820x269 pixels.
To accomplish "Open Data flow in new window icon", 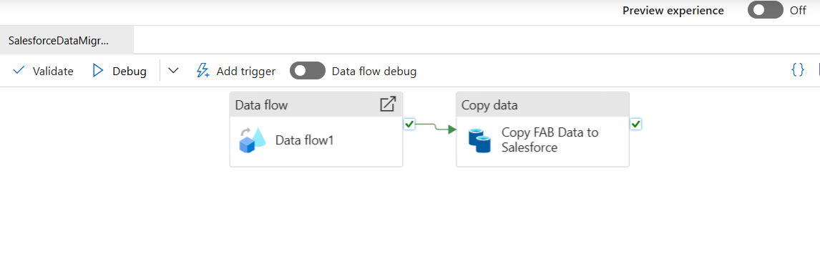I will coord(388,104).
